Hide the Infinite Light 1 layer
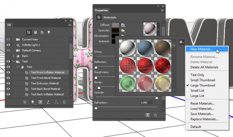The width and height of the screenshot is (233, 137). point(9,45)
